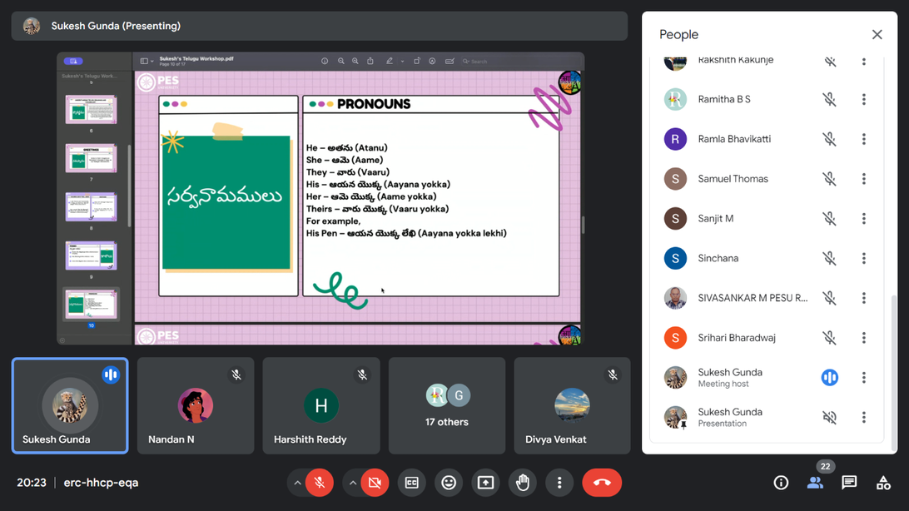Expand video settings chevron beside camera
The width and height of the screenshot is (909, 511).
[352, 483]
